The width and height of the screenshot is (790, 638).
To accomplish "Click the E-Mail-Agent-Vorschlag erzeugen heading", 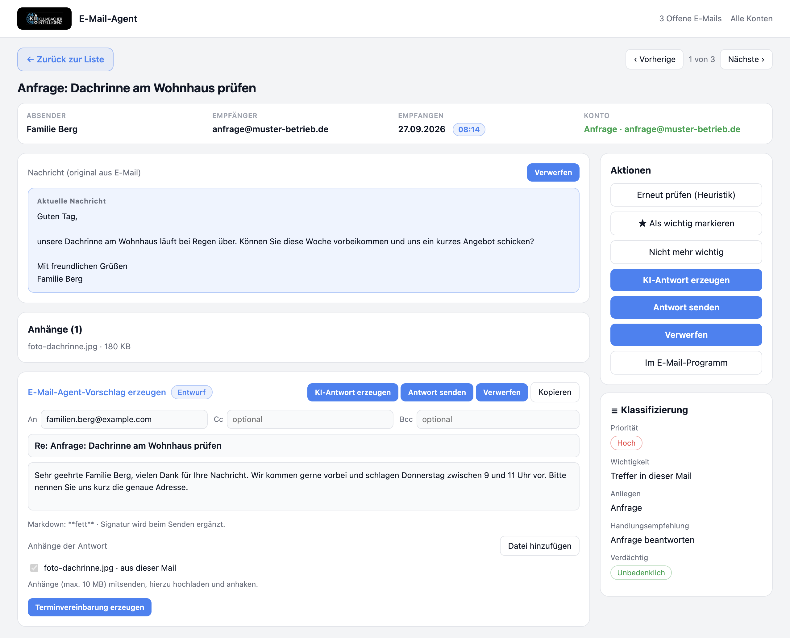I will 97,392.
